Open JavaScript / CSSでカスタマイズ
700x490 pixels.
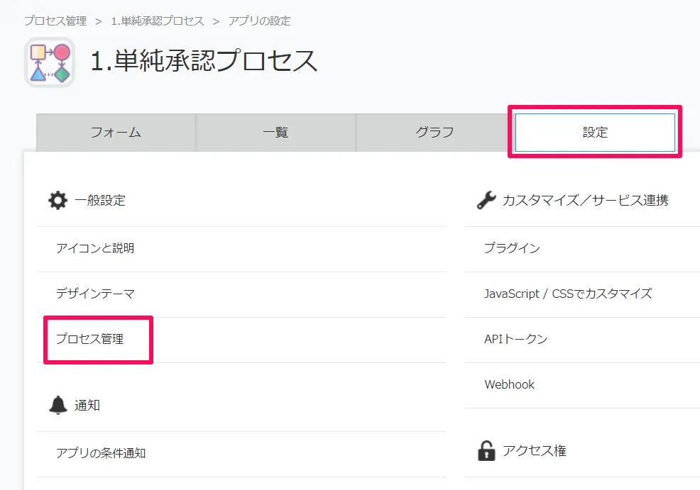click(568, 294)
